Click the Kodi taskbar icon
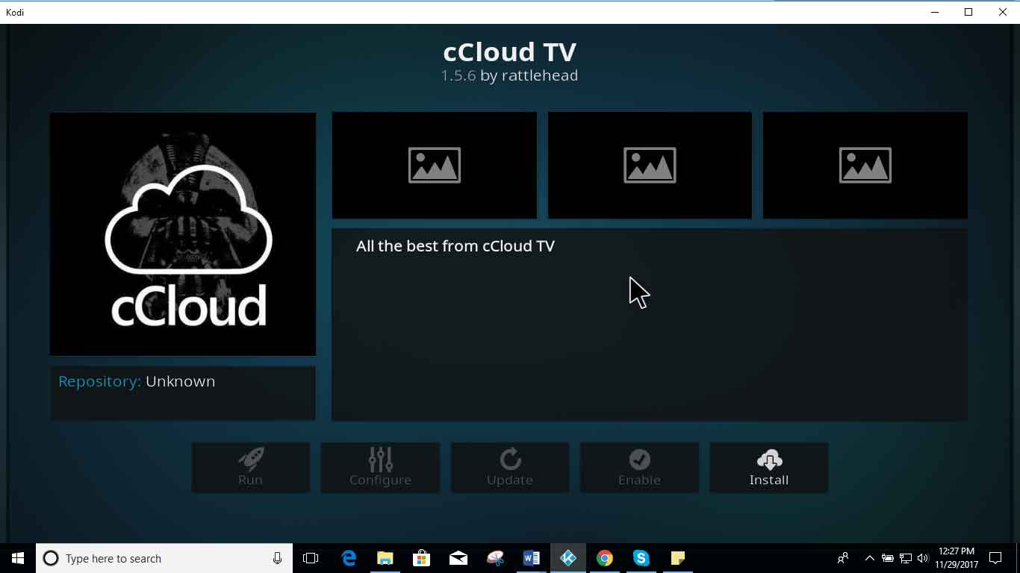1020x573 pixels. pos(568,558)
